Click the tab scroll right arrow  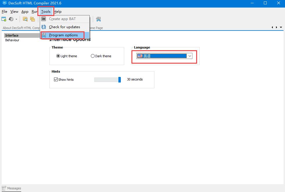coord(277,27)
